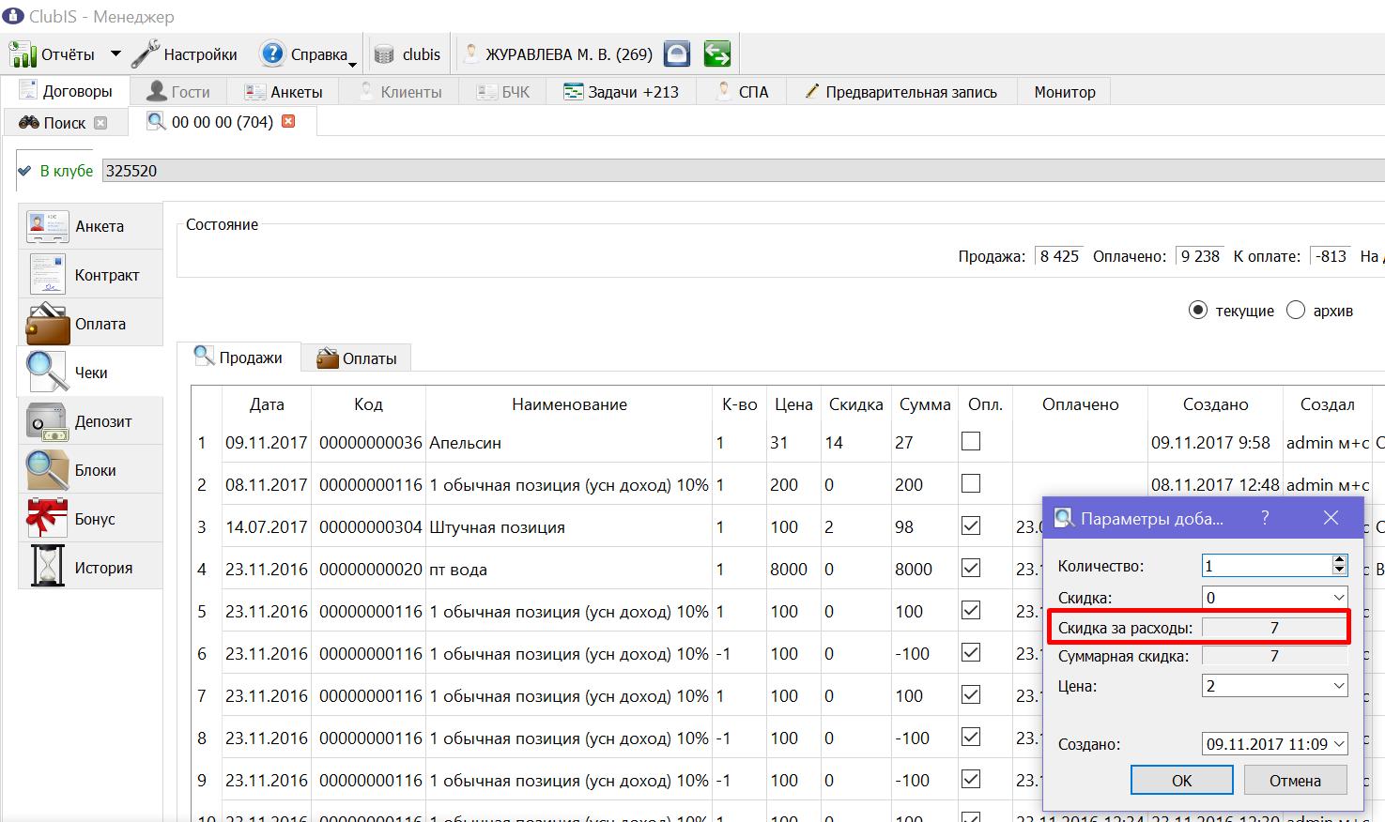The height and width of the screenshot is (822, 1385).
Task: Open the Цена dropdown
Action: (1339, 686)
